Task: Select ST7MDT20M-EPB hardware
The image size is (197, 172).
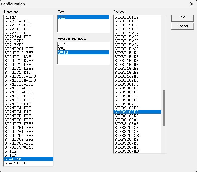Action: (28, 80)
